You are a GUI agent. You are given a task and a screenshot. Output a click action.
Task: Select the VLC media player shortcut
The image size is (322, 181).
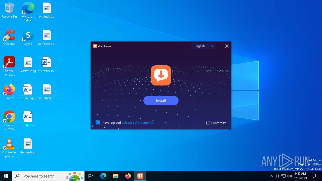(x=9, y=148)
